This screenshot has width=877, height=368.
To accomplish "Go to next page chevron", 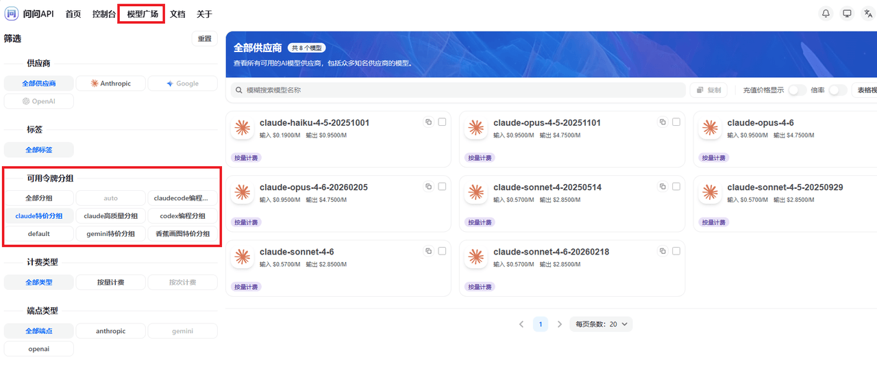I will click(560, 324).
